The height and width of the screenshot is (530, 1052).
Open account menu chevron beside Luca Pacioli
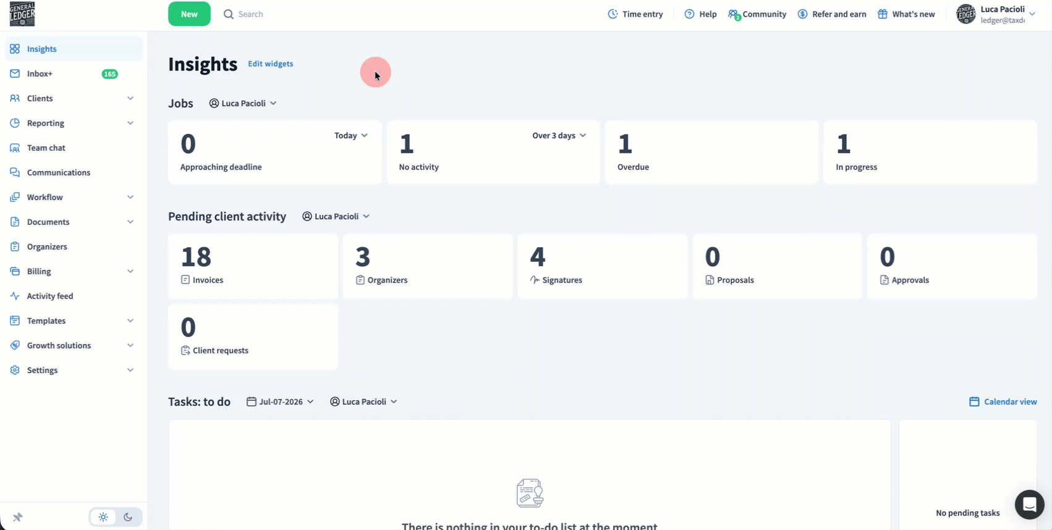pos(1032,14)
